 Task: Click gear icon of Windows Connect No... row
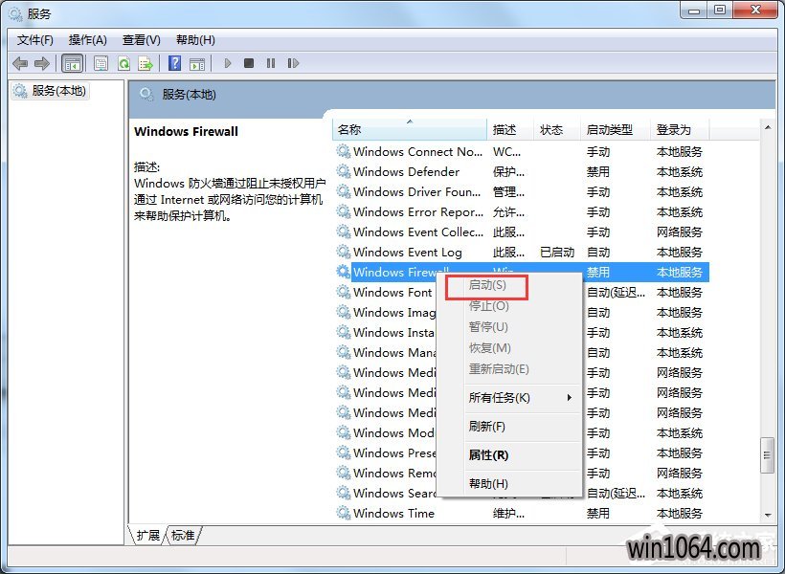tap(344, 151)
